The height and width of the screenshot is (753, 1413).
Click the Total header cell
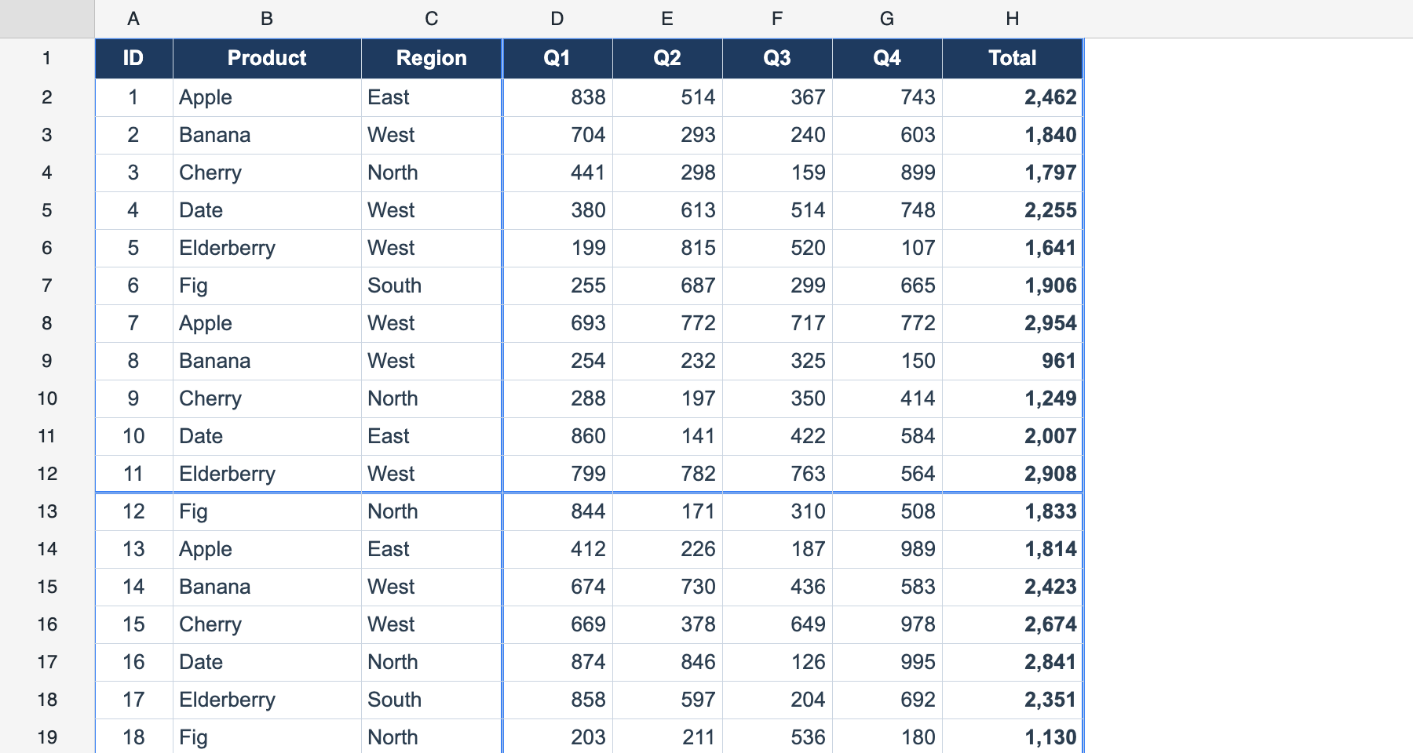point(1013,58)
